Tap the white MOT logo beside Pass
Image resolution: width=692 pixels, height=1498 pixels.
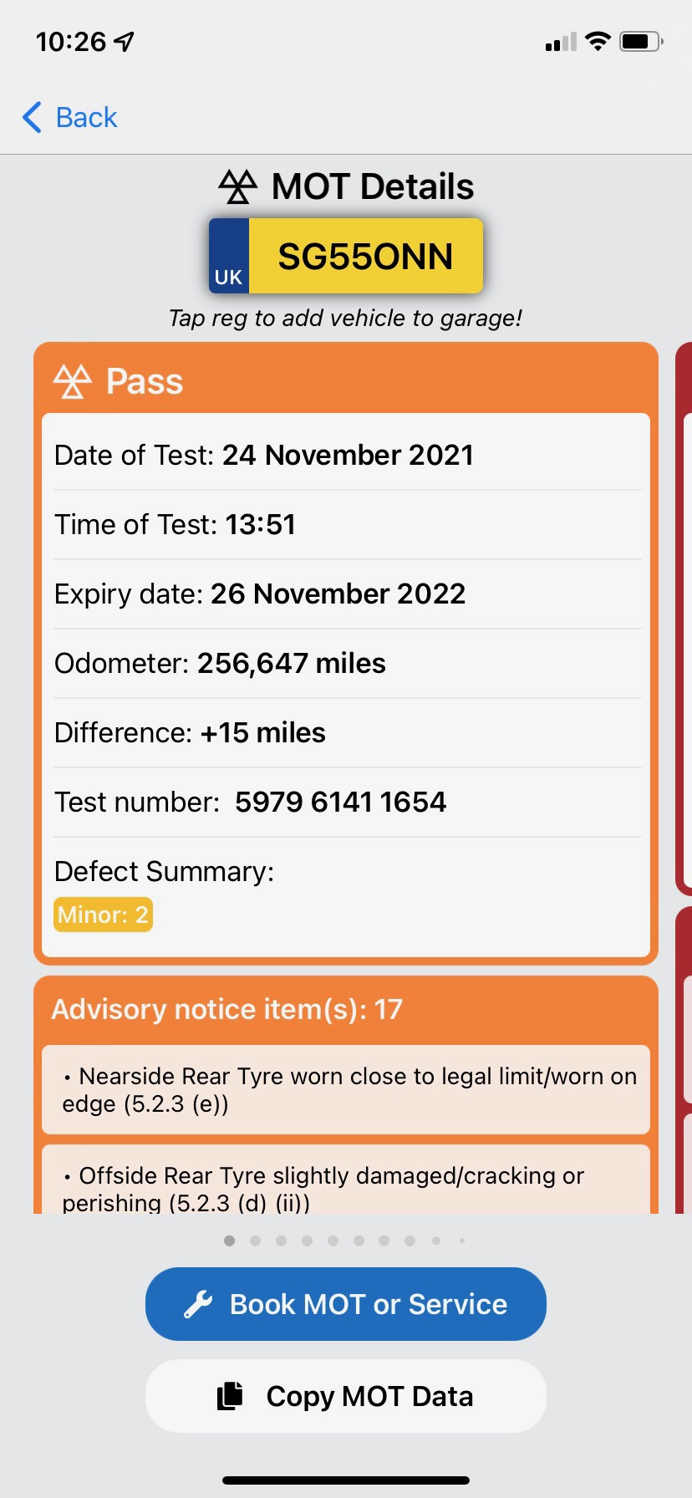click(73, 381)
